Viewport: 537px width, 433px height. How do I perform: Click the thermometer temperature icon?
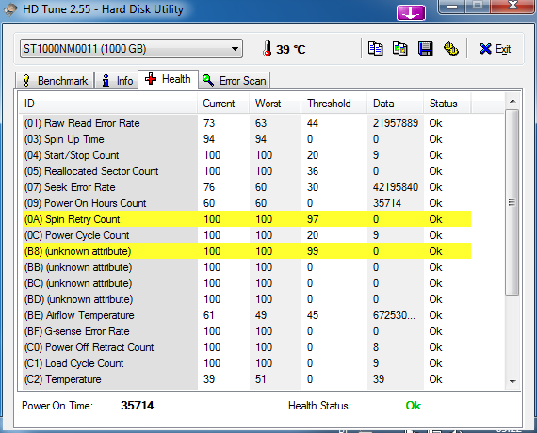[x=268, y=49]
